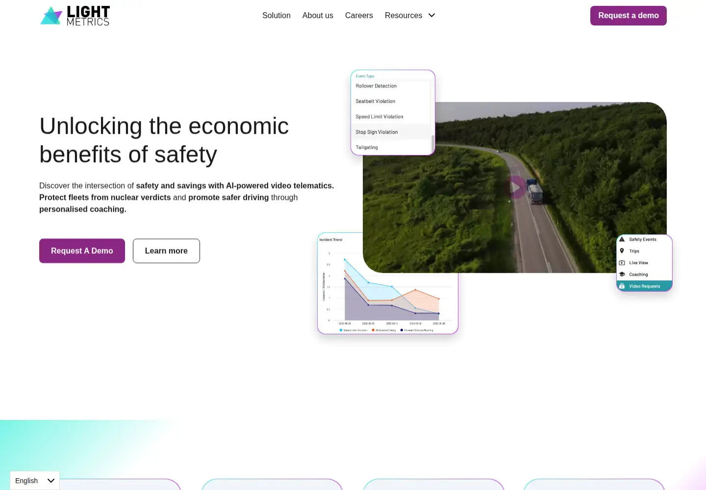Click the Forward Collision Warning legend dot
The width and height of the screenshot is (706, 490).
point(402,330)
